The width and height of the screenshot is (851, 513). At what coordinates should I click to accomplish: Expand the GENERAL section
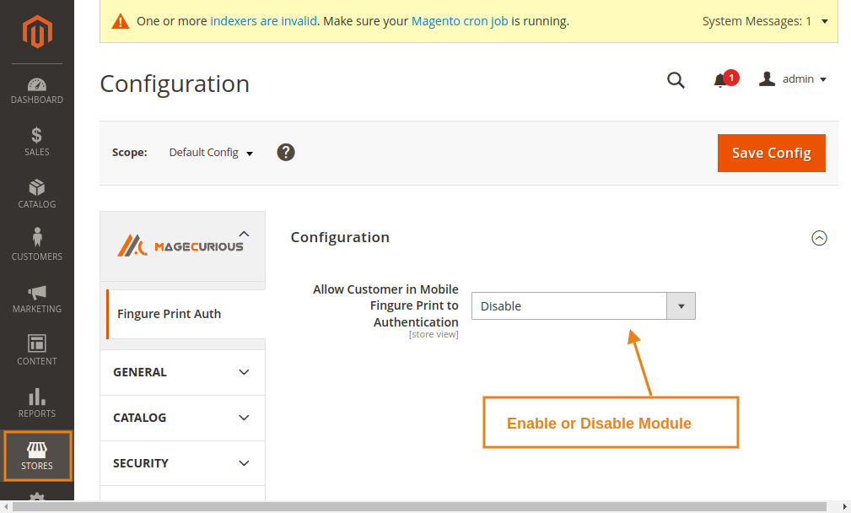coord(182,372)
